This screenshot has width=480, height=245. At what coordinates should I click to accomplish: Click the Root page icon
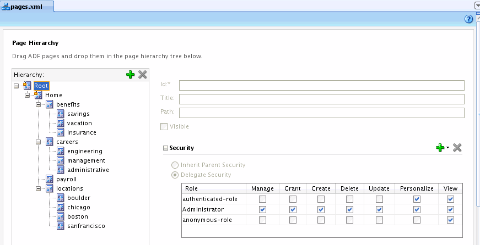click(27, 86)
